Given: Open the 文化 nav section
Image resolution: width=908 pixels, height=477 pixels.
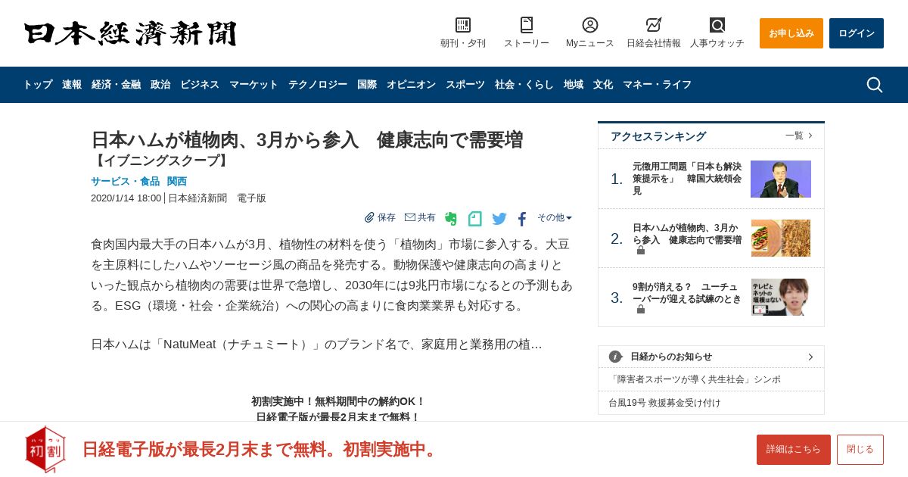Looking at the screenshot, I should [603, 85].
